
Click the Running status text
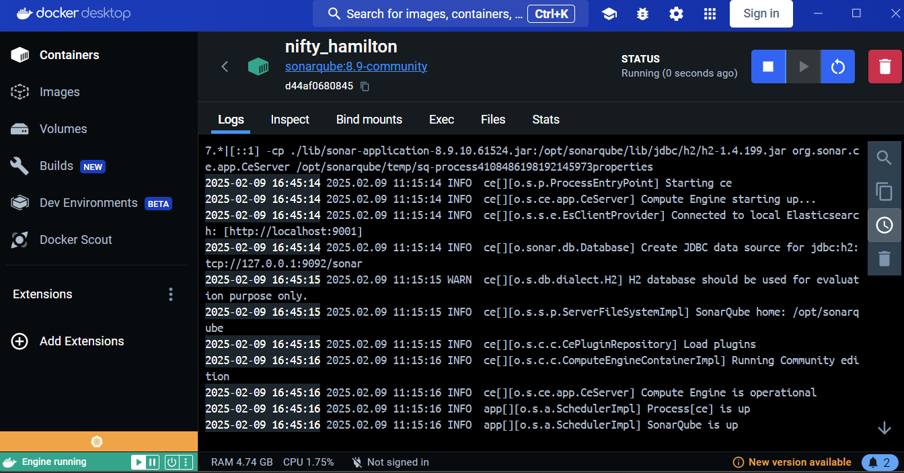[679, 73]
